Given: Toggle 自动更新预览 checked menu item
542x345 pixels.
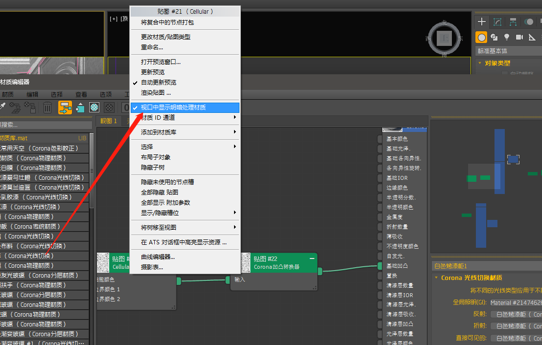Looking at the screenshot, I should pos(185,83).
